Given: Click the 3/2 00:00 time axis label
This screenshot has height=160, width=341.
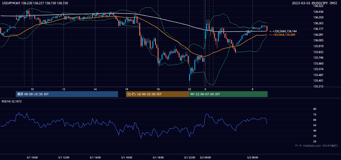Looking at the screenshot, I should (x=205, y=158).
